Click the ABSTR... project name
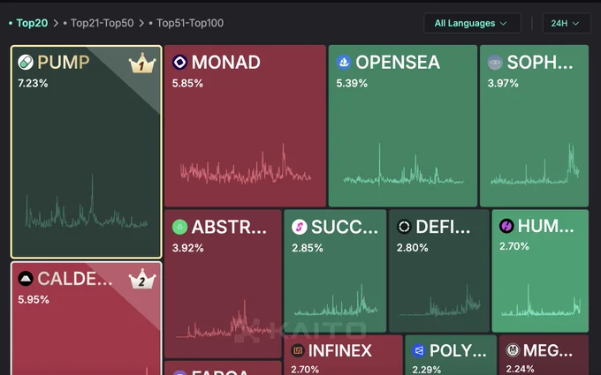Image resolution: width=601 pixels, height=375 pixels. click(229, 227)
